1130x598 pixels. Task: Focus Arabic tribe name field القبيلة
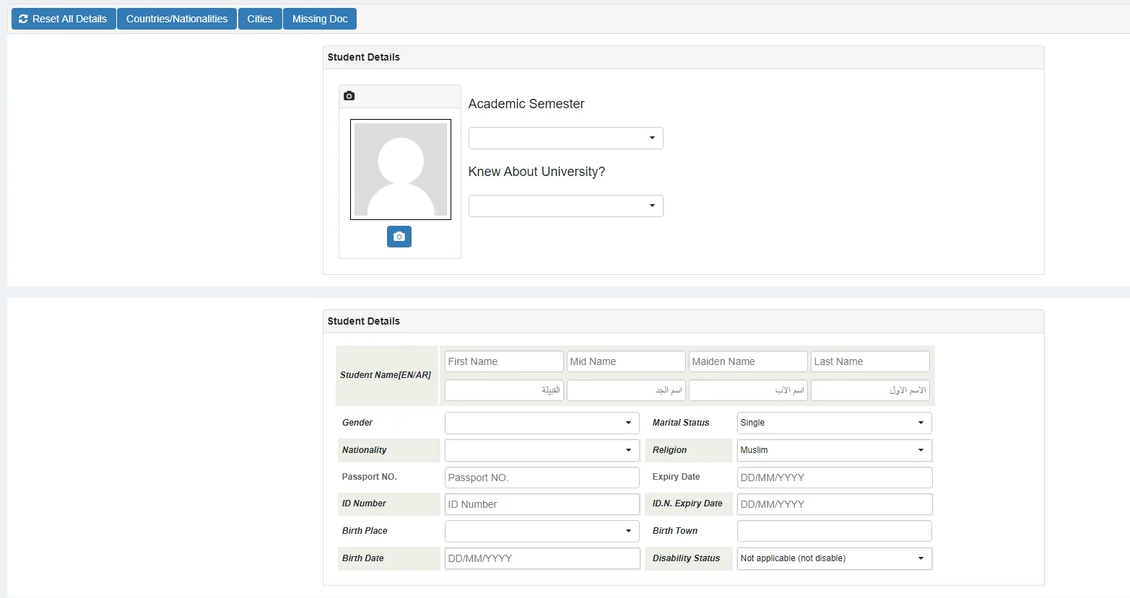point(504,390)
